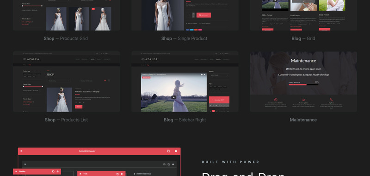The image size is (370, 176).
Task: Duplicate the Fullwidht Header section
Action: (168, 151)
